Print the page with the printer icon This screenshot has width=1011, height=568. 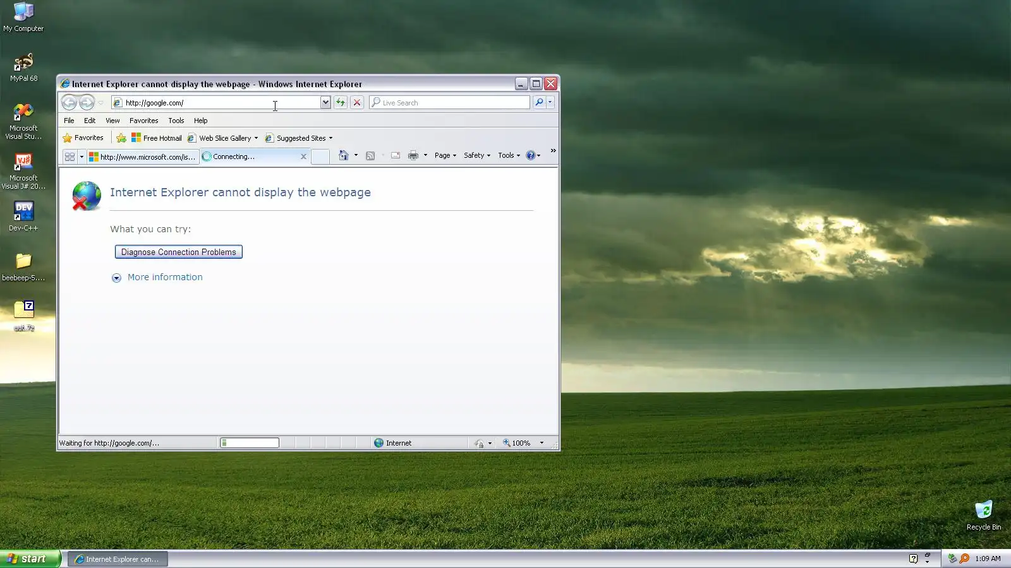[413, 155]
